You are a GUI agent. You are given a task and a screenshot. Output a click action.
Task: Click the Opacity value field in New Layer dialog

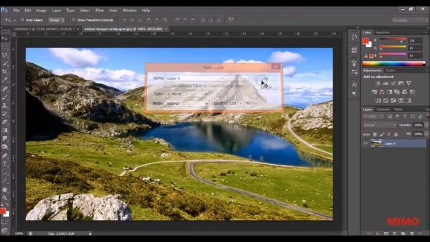coord(232,104)
